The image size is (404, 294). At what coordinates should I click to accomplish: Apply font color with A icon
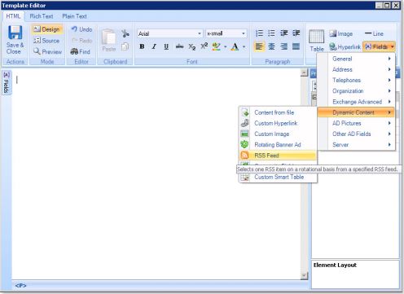tap(235, 46)
